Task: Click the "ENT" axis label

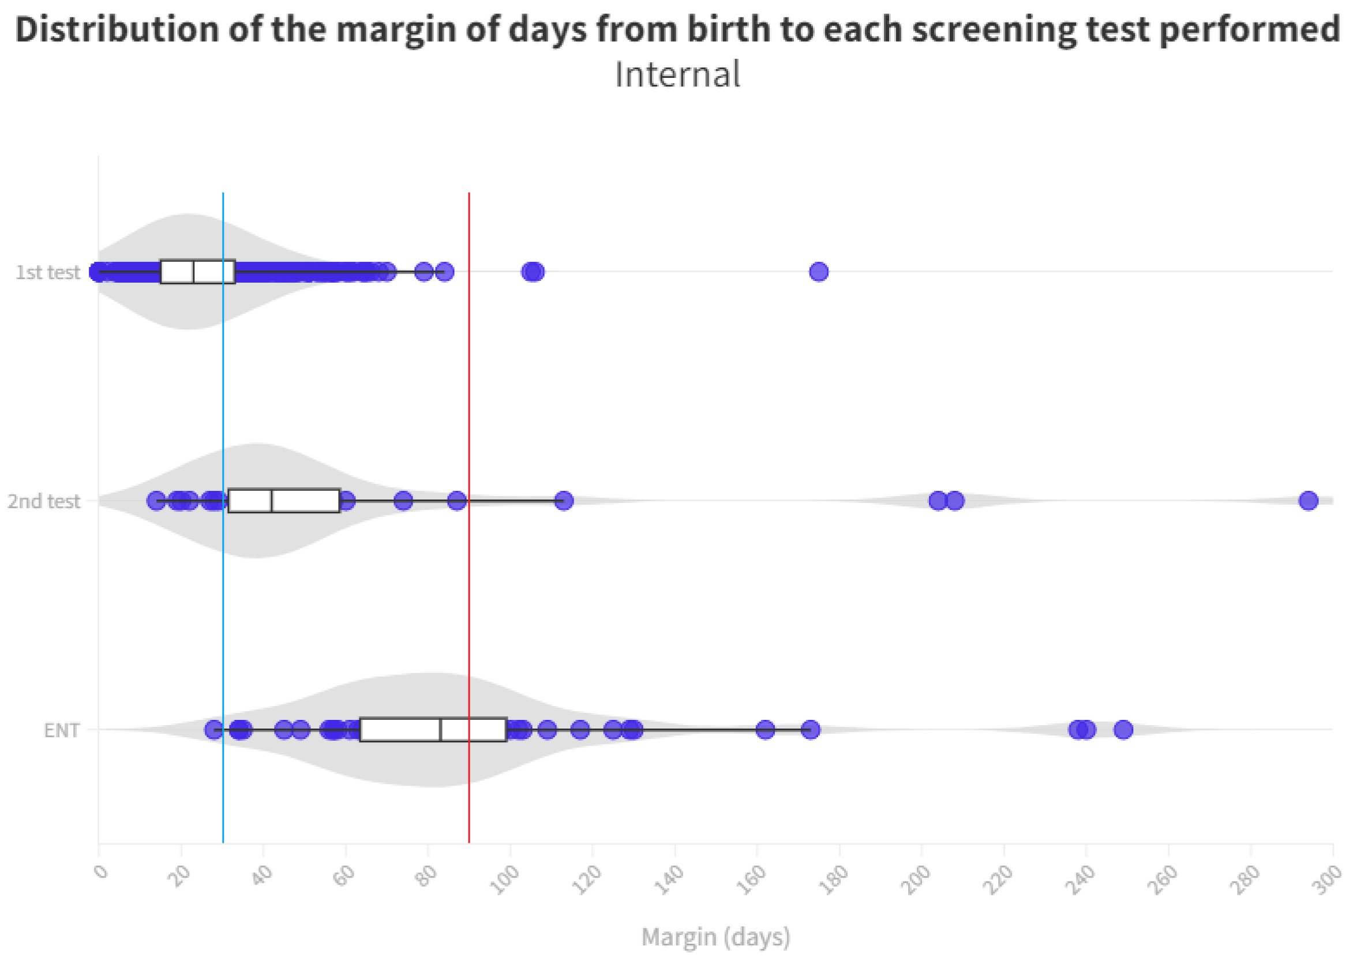Action: (62, 730)
